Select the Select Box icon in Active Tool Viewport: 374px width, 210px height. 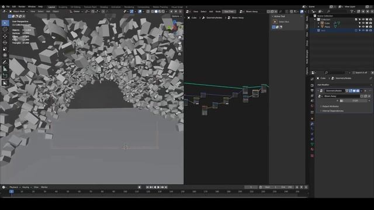click(x=275, y=22)
